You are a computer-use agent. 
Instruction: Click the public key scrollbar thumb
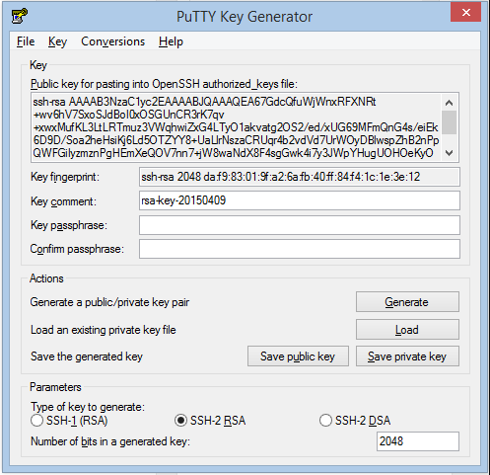449,122
